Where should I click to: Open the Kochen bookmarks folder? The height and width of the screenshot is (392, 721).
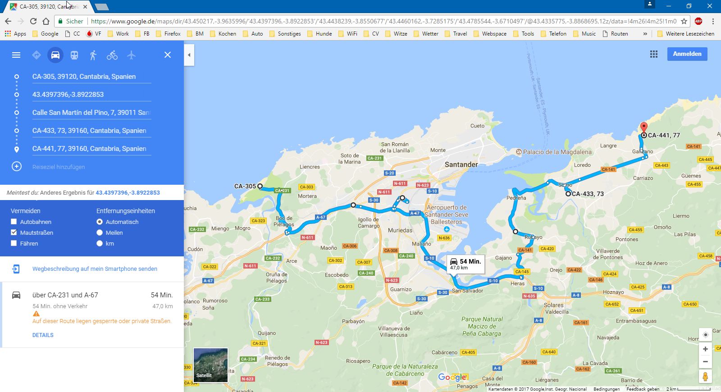coord(223,34)
